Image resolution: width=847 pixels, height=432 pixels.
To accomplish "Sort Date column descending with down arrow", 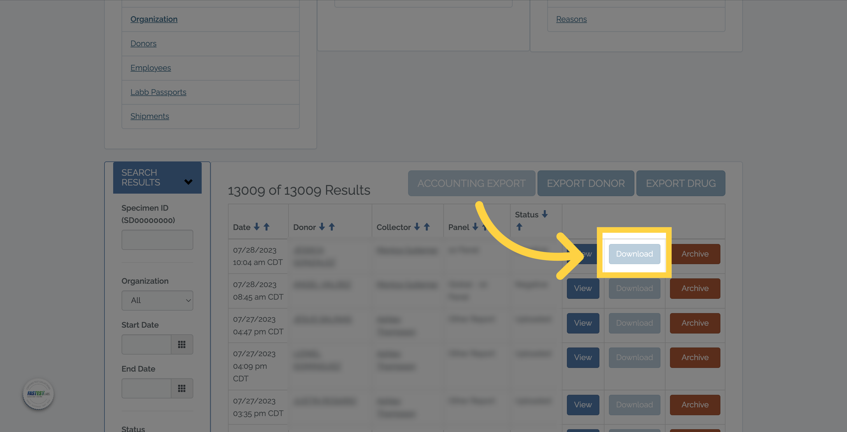I will click(257, 227).
